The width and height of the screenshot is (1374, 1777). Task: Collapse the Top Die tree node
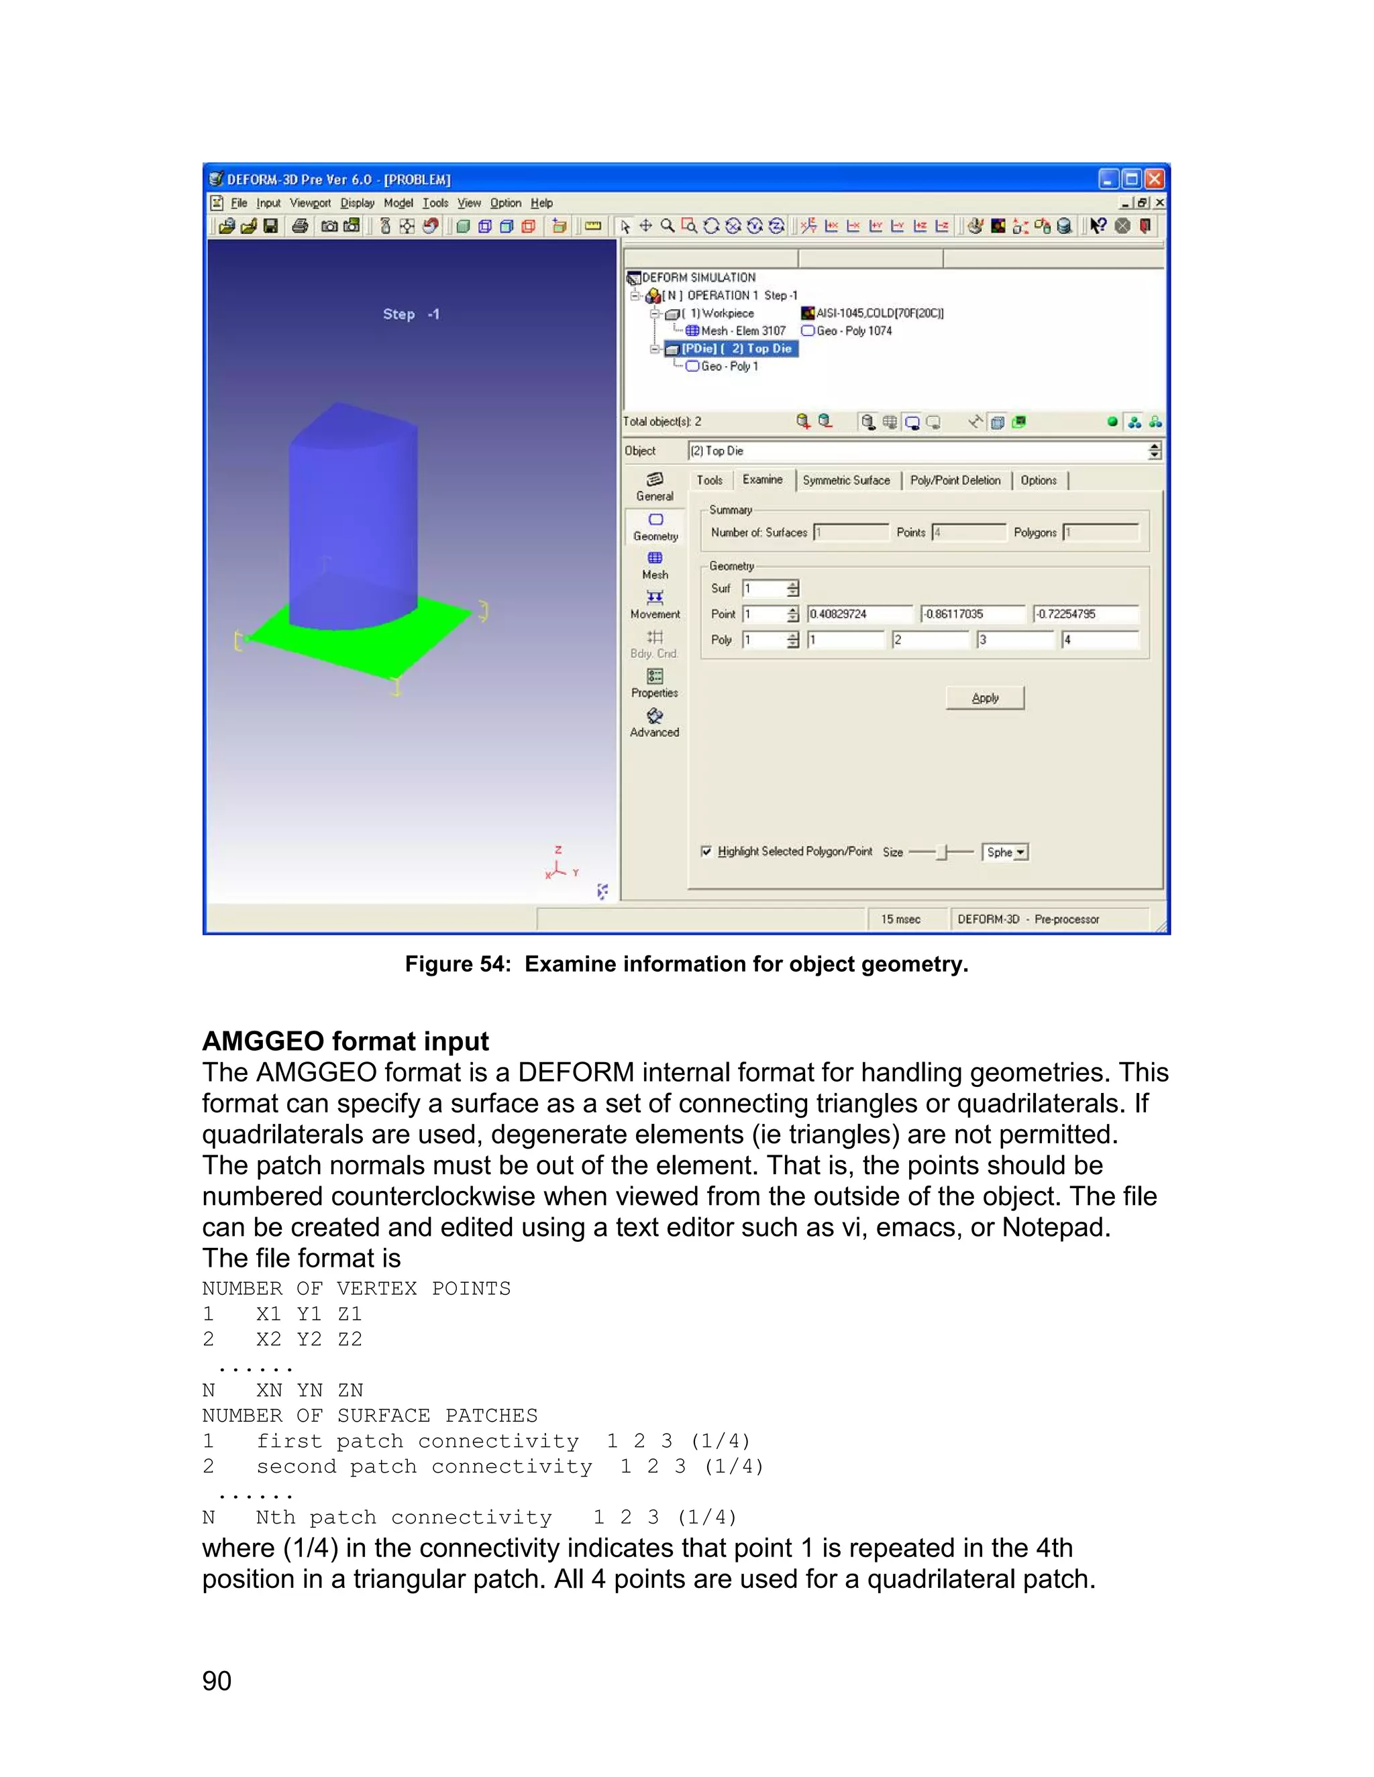coord(654,348)
